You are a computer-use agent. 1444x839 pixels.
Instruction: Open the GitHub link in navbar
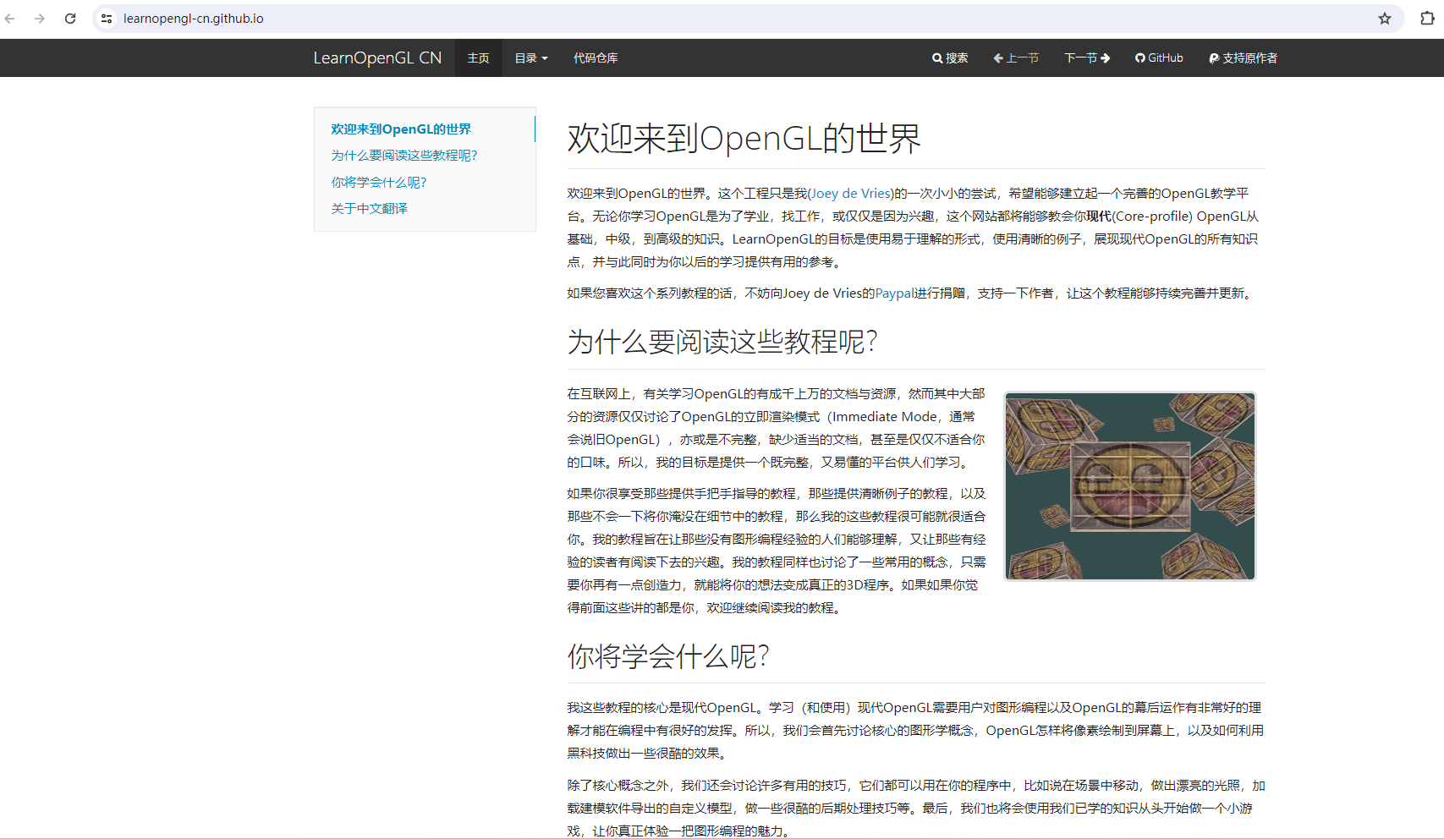pyautogui.click(x=1159, y=58)
